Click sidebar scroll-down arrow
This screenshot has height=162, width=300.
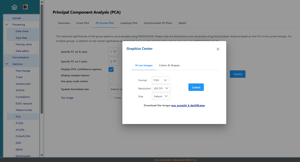point(42,155)
